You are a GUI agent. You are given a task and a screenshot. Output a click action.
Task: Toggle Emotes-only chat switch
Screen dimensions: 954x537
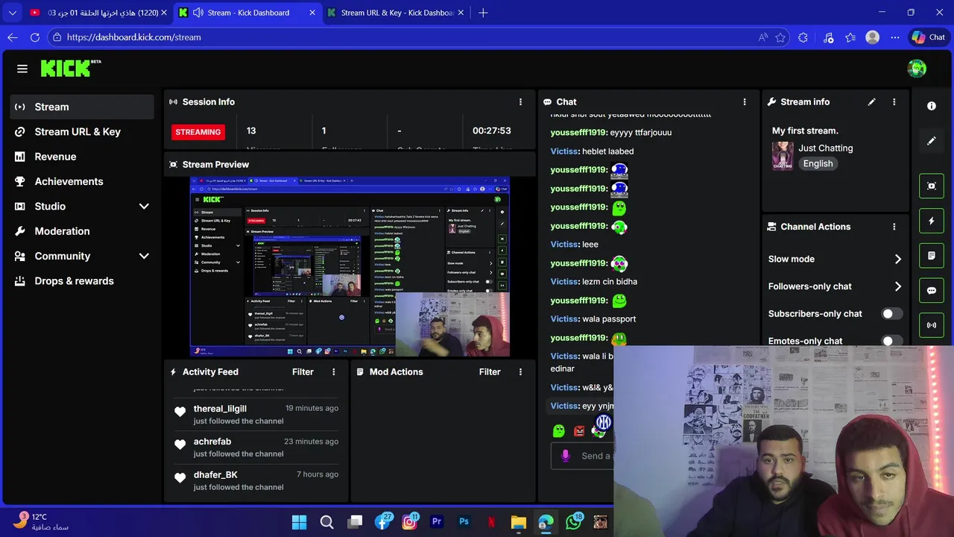point(891,341)
